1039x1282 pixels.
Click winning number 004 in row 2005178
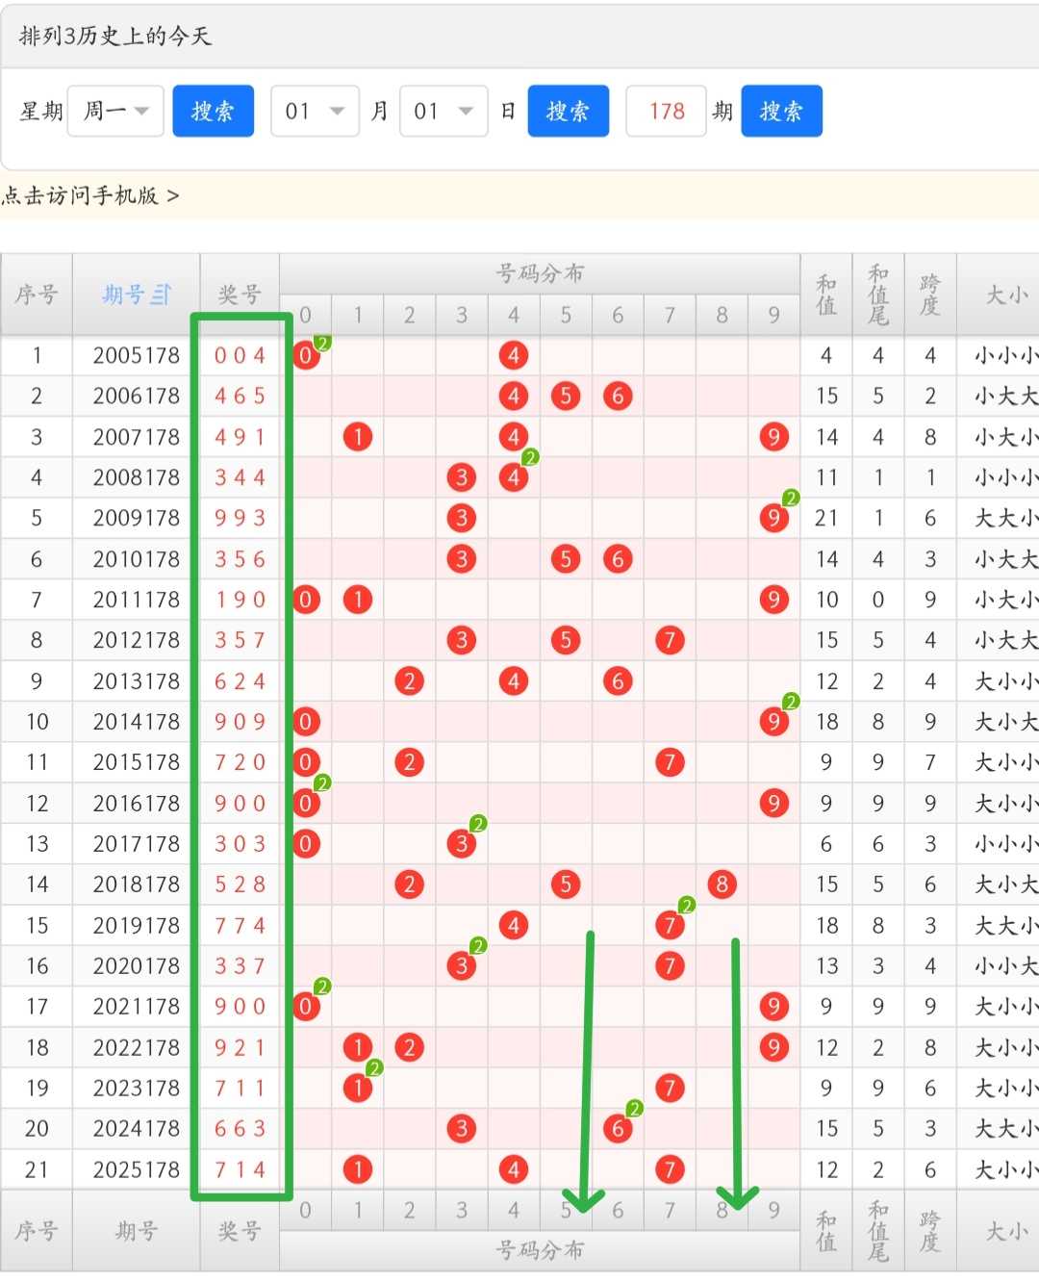pyautogui.click(x=240, y=355)
